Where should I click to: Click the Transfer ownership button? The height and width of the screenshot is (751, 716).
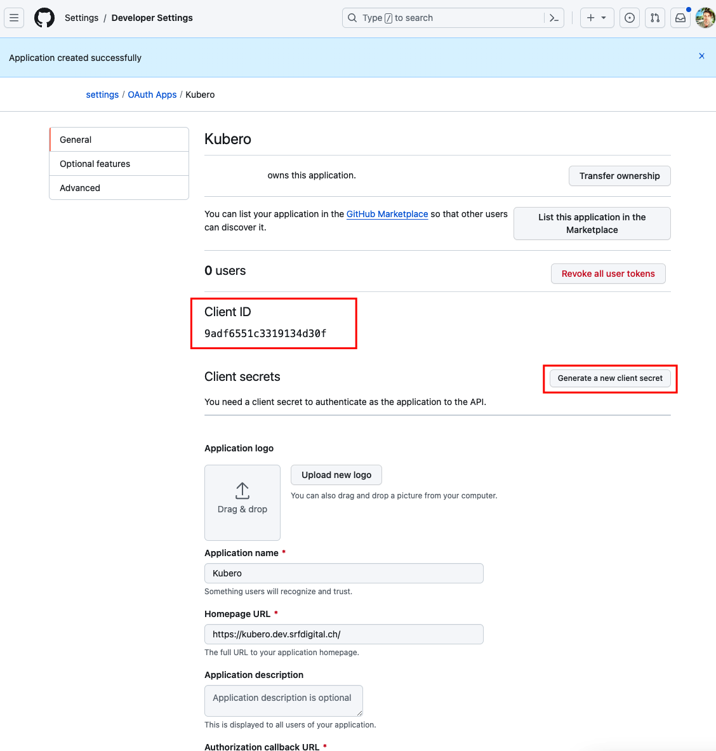[x=620, y=176]
